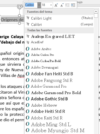Open the font size 18 dropdown
Viewport: 100px width, 134px height.
coord(51,5)
